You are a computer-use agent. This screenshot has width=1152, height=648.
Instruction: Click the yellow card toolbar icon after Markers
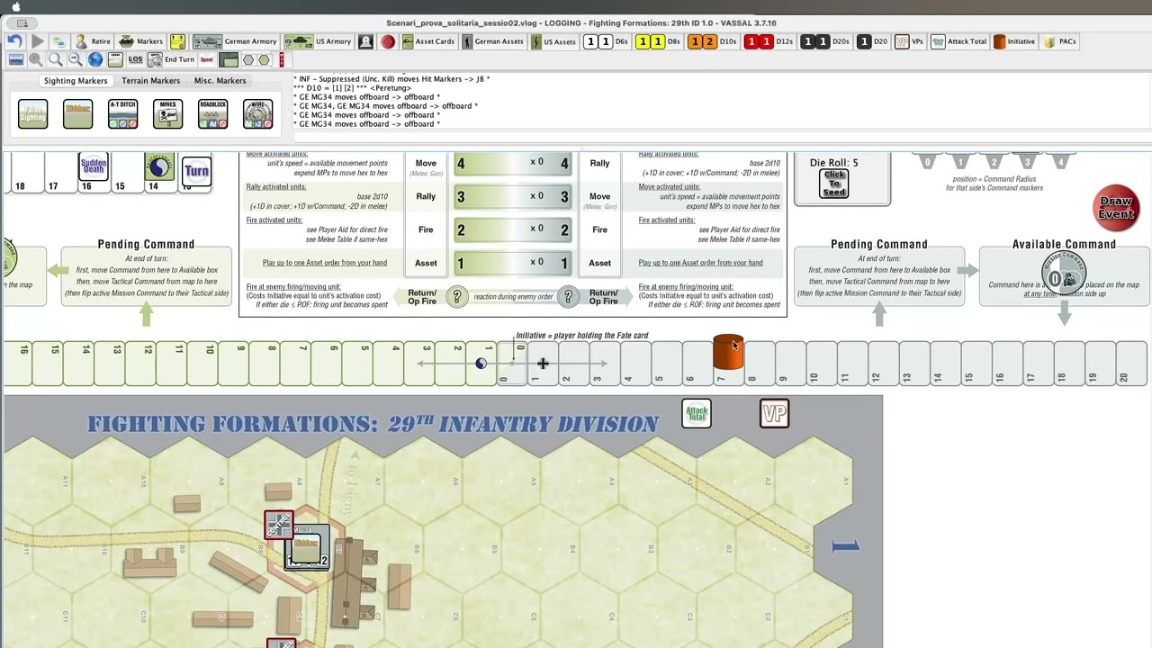click(177, 41)
